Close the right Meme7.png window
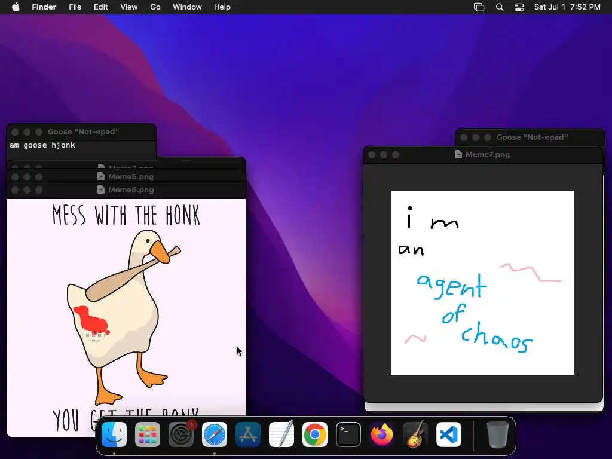Image resolution: width=612 pixels, height=459 pixels. (372, 155)
